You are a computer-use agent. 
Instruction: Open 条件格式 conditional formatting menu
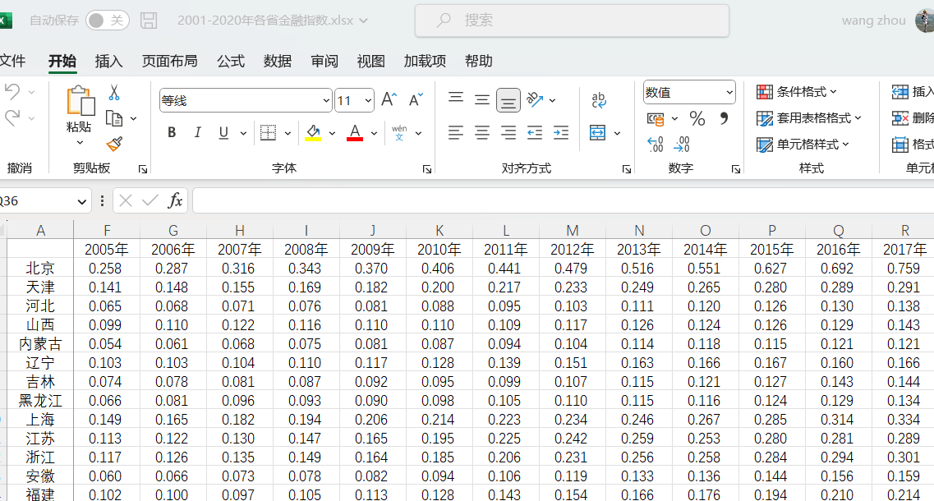[x=797, y=92]
